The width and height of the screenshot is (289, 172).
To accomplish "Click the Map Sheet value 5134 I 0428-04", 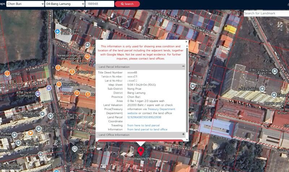I will click(142, 85).
